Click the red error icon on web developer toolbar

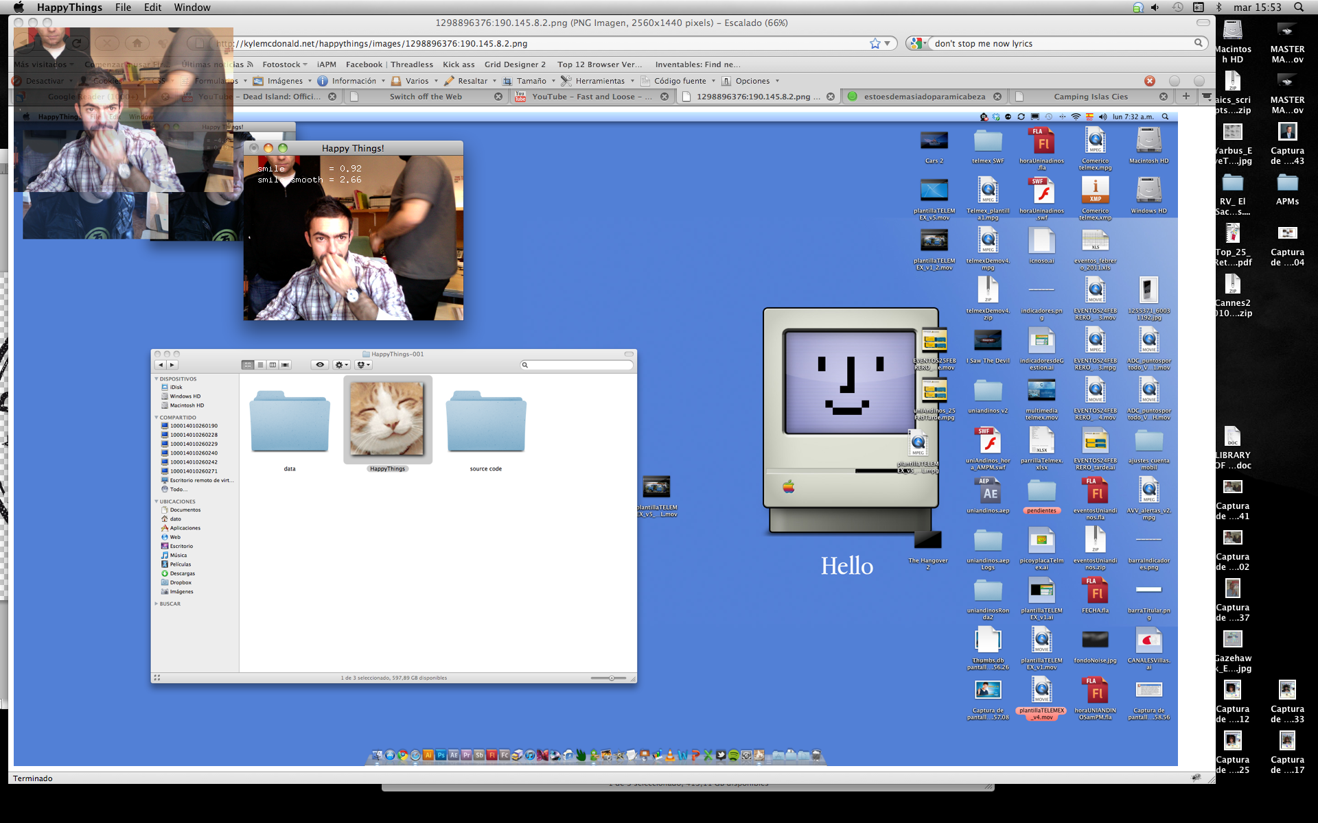point(1150,81)
